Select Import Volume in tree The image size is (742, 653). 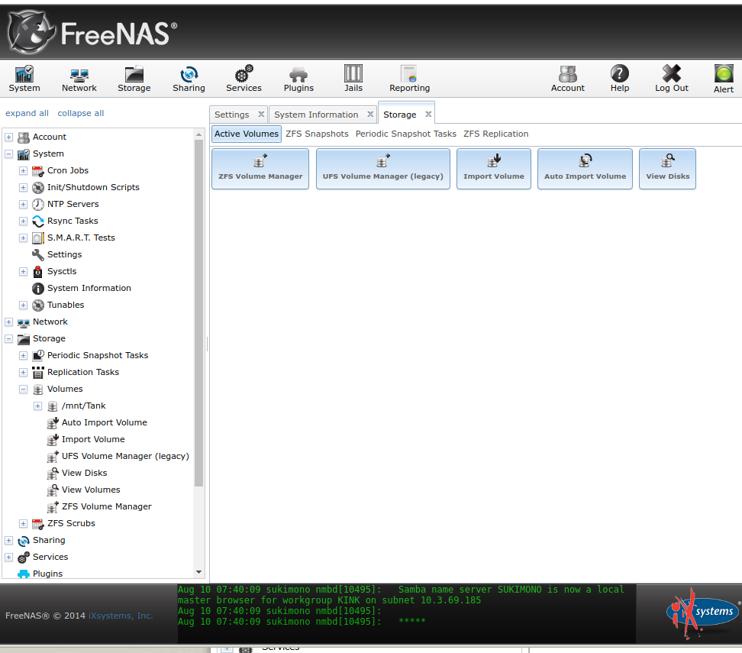tap(85, 439)
